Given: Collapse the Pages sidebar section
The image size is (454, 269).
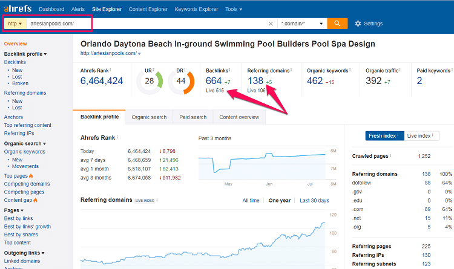Looking at the screenshot, I should [13, 210].
